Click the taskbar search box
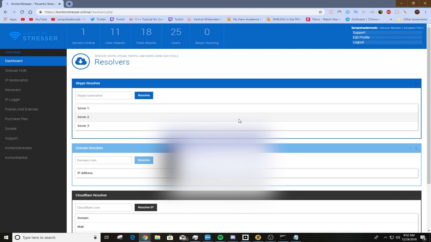This screenshot has height=242, width=431. pyautogui.click(x=56, y=237)
